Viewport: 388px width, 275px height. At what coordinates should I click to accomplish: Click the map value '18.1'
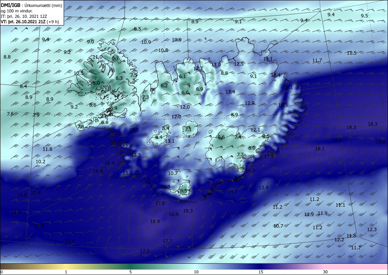[320, 149]
